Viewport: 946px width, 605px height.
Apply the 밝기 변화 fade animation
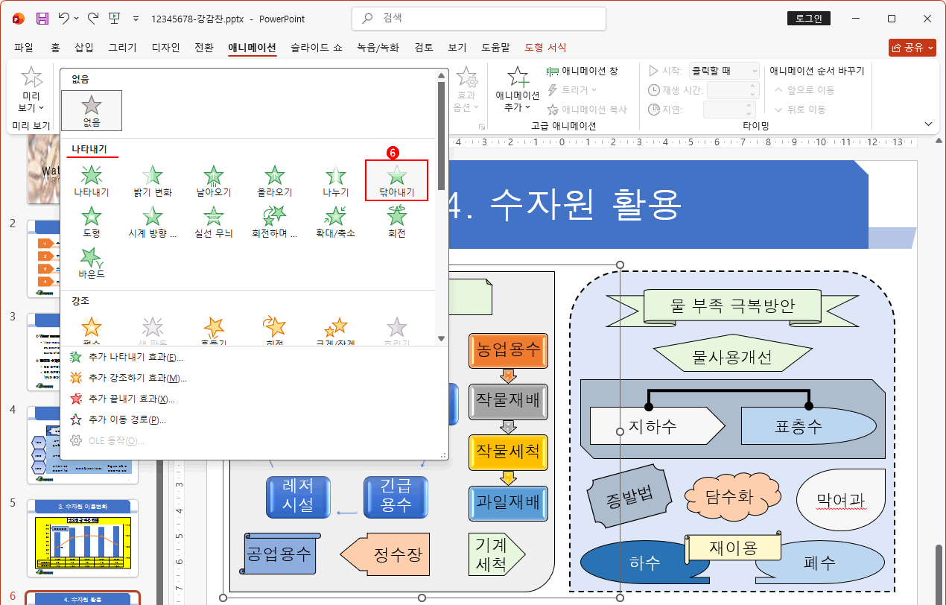pos(152,179)
